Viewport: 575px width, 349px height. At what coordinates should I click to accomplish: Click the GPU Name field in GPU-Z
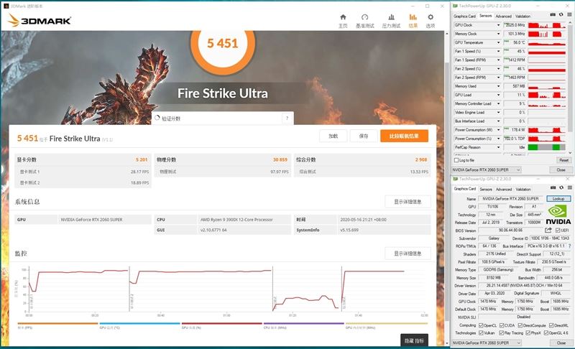[x=510, y=198]
